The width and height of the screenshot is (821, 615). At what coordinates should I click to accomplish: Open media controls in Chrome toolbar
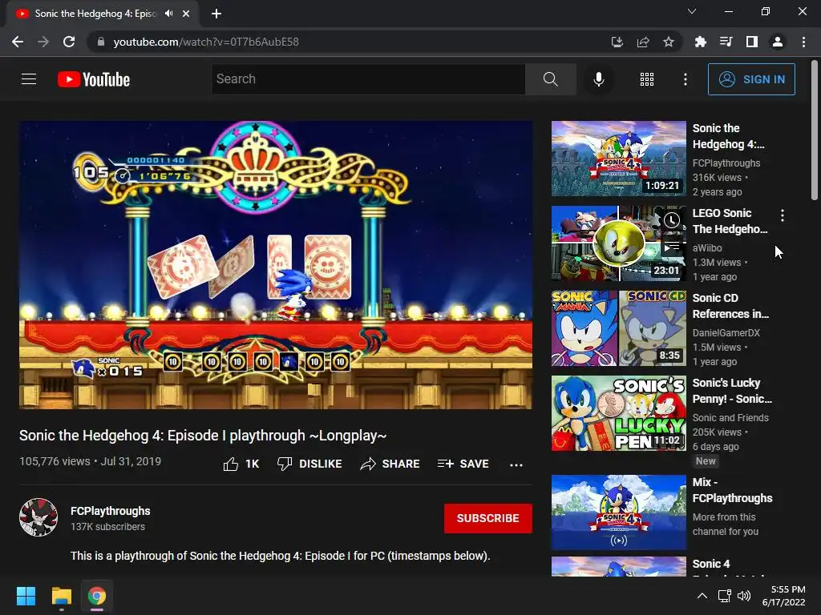[x=726, y=42]
